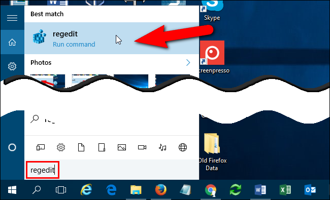The height and width of the screenshot is (200, 330).
Task: Select the Old Firefox Data folder
Action: click(212, 152)
